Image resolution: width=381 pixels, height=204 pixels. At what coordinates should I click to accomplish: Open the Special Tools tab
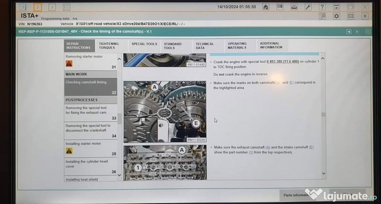pos(144,44)
